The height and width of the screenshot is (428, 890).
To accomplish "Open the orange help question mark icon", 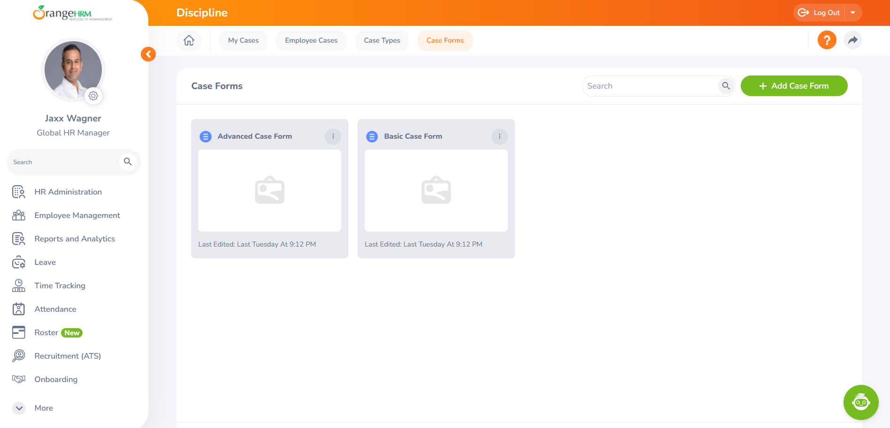I will 827,40.
